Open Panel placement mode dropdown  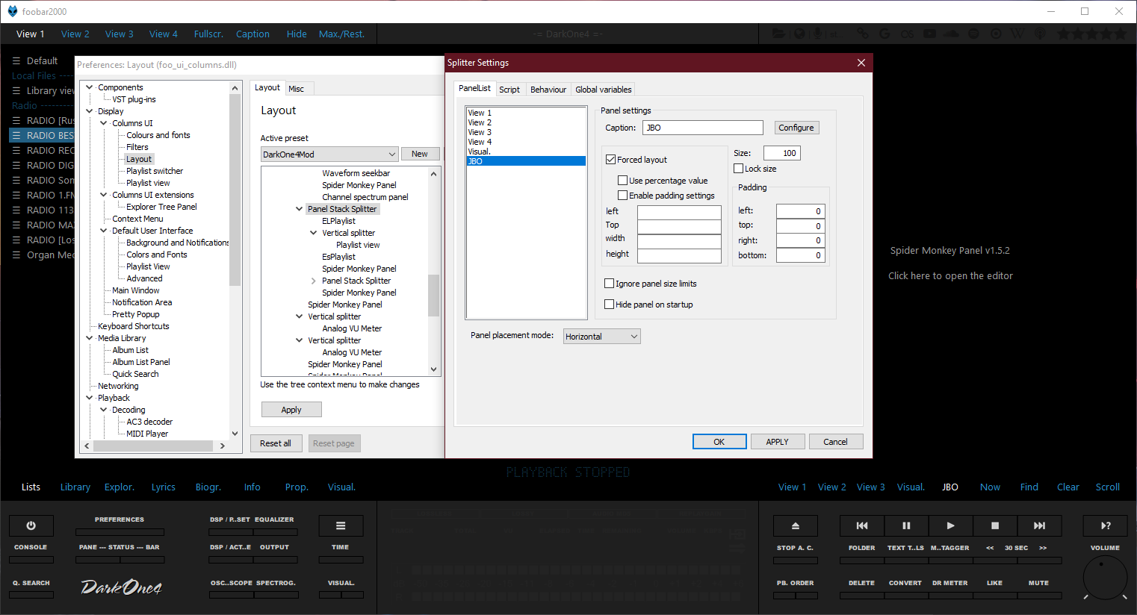(x=602, y=337)
